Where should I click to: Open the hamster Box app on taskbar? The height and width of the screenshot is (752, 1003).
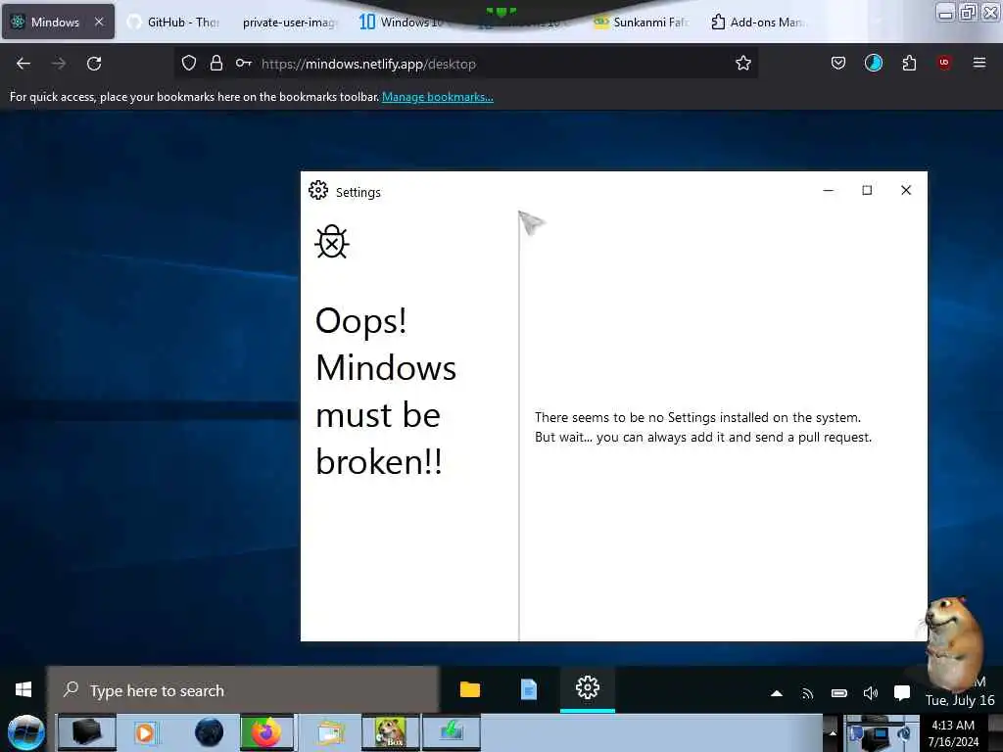point(390,732)
